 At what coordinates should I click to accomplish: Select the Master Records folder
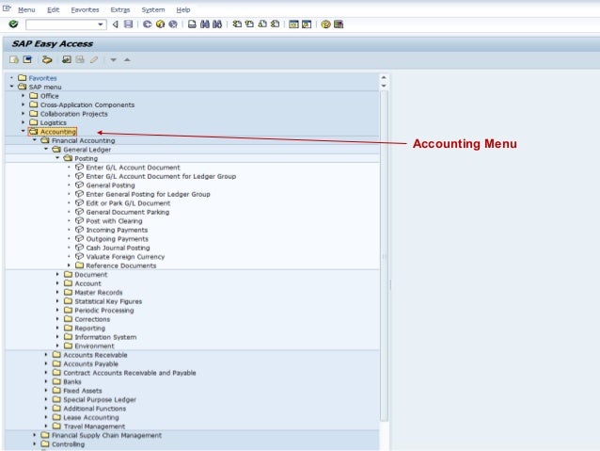pyautogui.click(x=99, y=293)
